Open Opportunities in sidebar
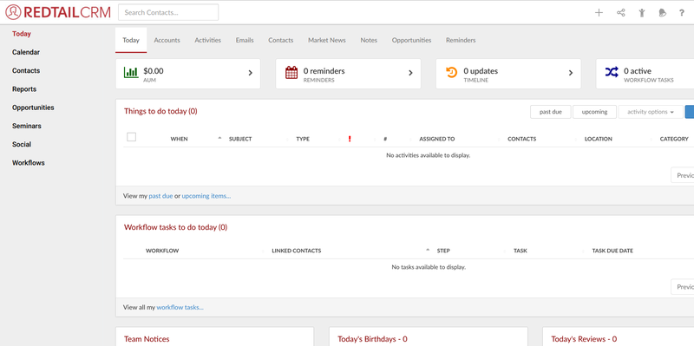Viewport: 694px width, 346px height. pyautogui.click(x=33, y=108)
